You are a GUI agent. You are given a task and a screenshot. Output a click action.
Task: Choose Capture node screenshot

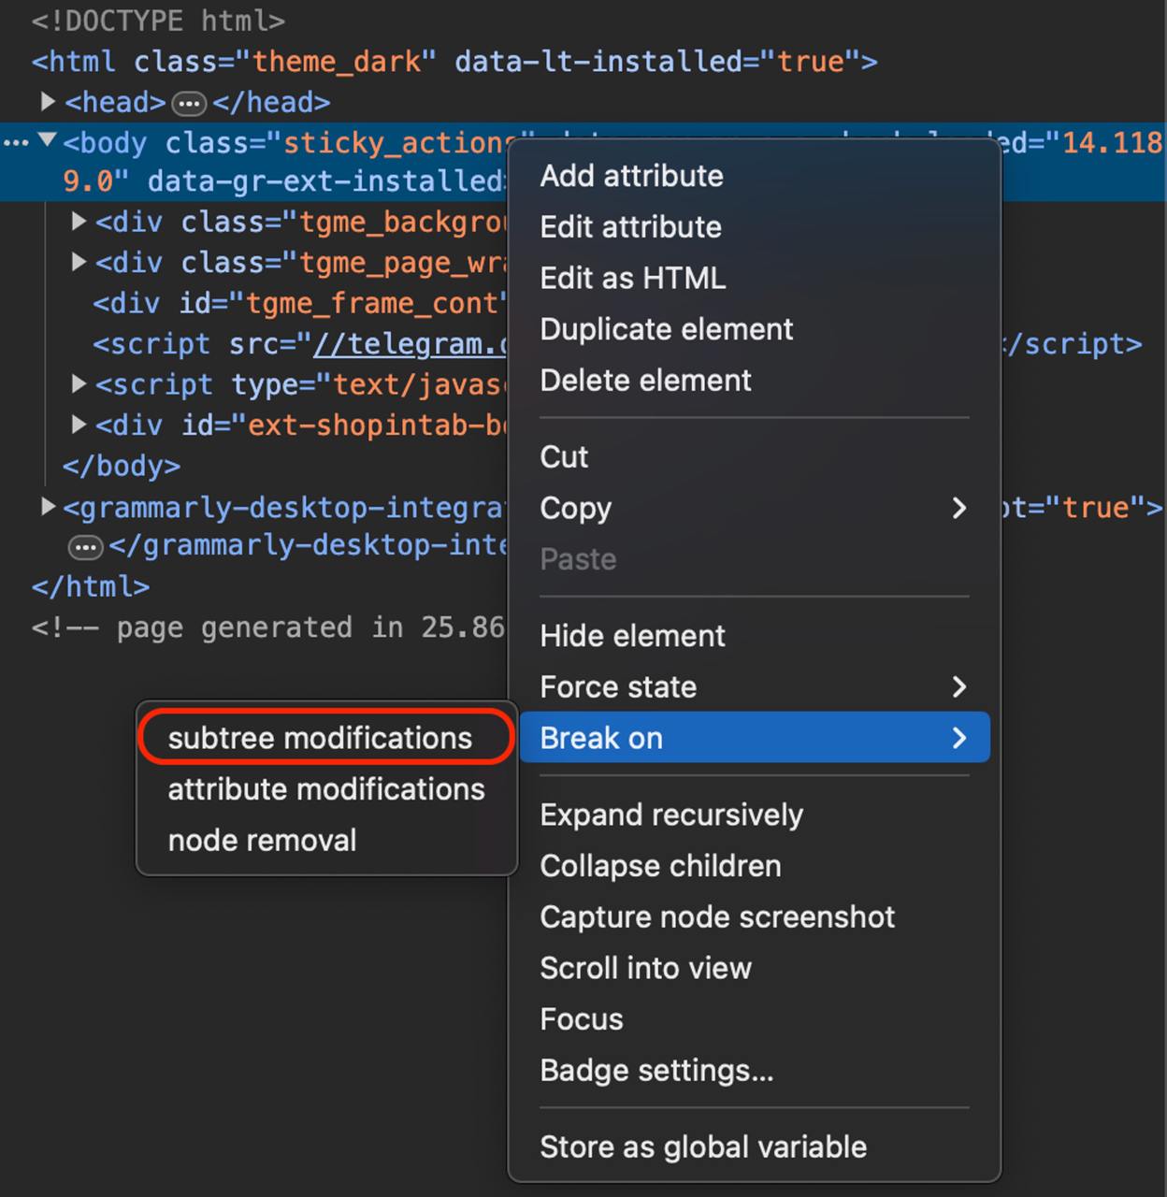click(x=717, y=917)
